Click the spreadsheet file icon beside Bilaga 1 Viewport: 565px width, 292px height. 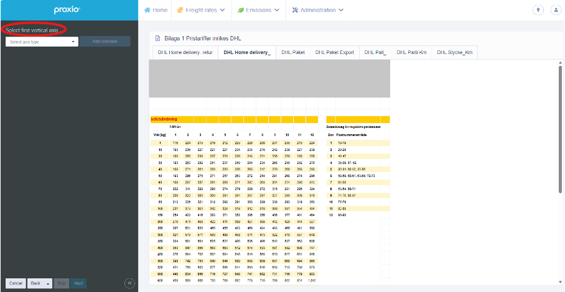[x=157, y=38]
